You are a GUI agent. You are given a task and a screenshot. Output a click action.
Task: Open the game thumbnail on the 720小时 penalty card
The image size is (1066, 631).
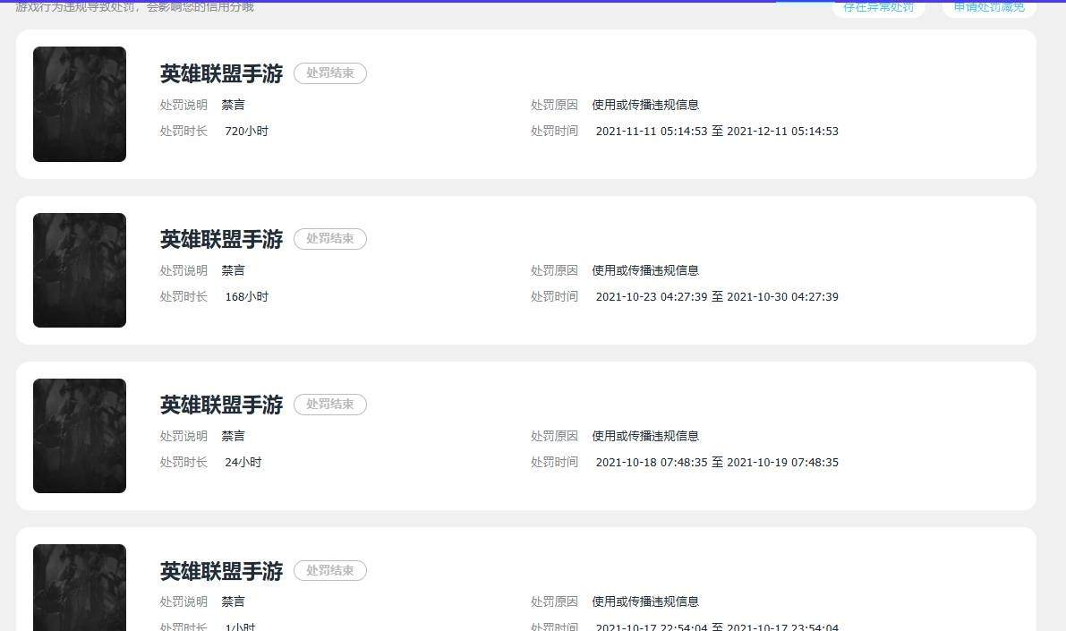80,104
